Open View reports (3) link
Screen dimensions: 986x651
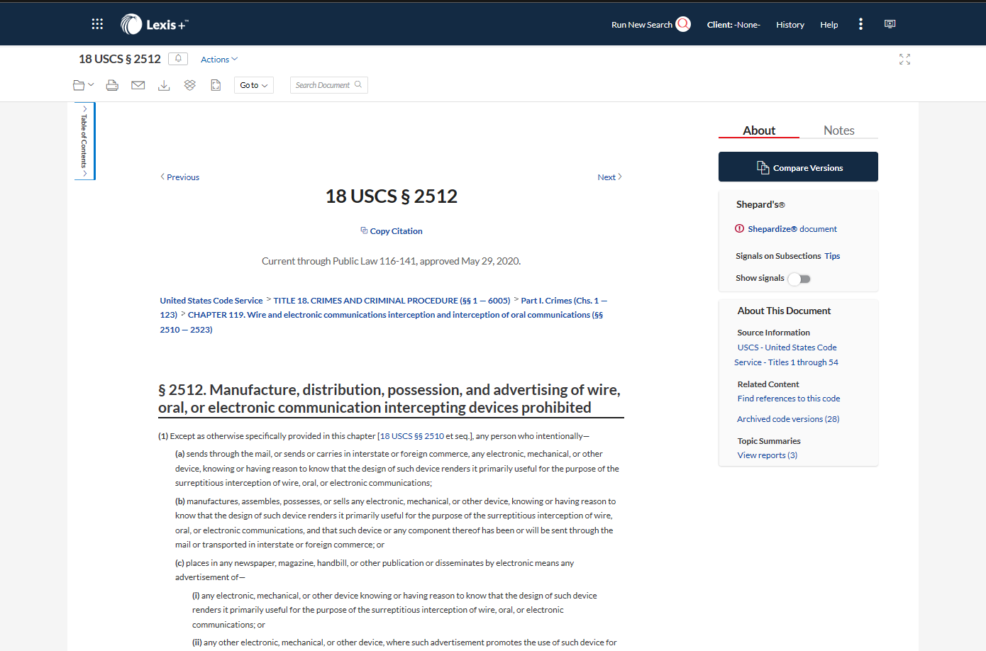pos(768,455)
